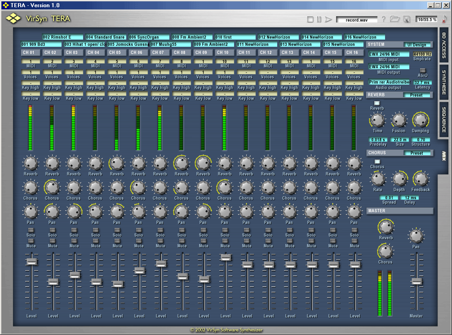Mute channel 12
Screen dimensions: 452x335
268,241
